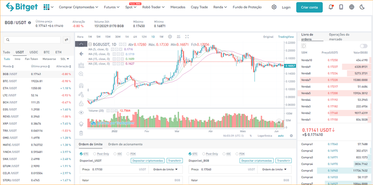Screen dimensions: 373x185
Task: Open the SOL category dropdown
Action: [65, 59]
